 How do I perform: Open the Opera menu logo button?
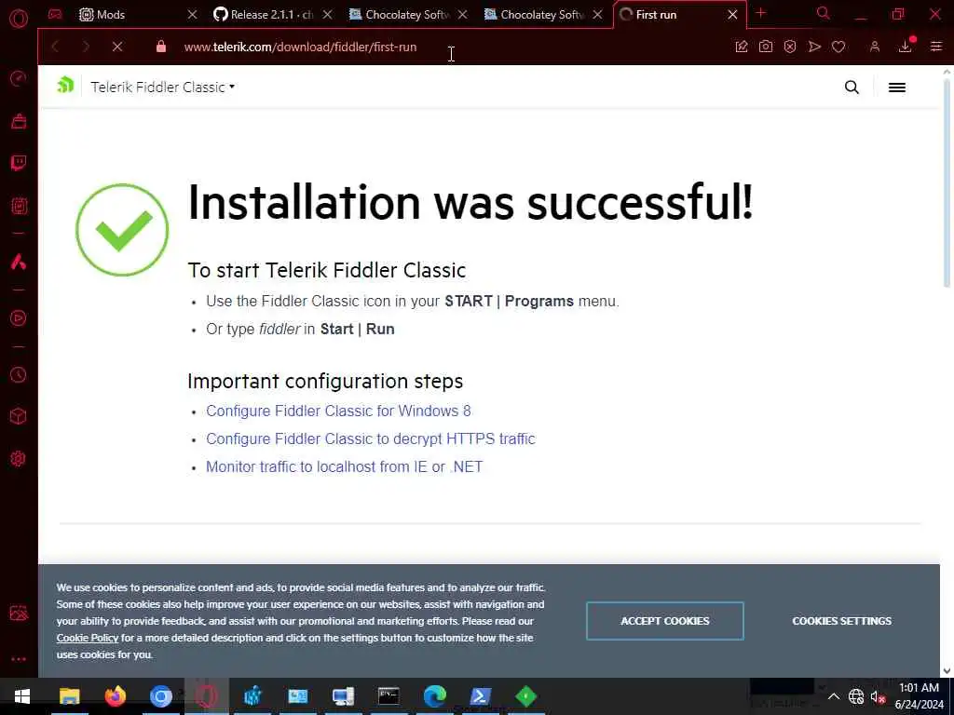click(19, 19)
